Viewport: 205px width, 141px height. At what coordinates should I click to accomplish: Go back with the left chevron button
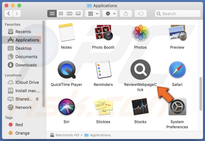(x=9, y=14)
